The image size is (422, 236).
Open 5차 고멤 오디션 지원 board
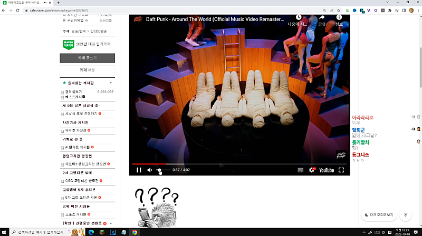click(x=81, y=198)
